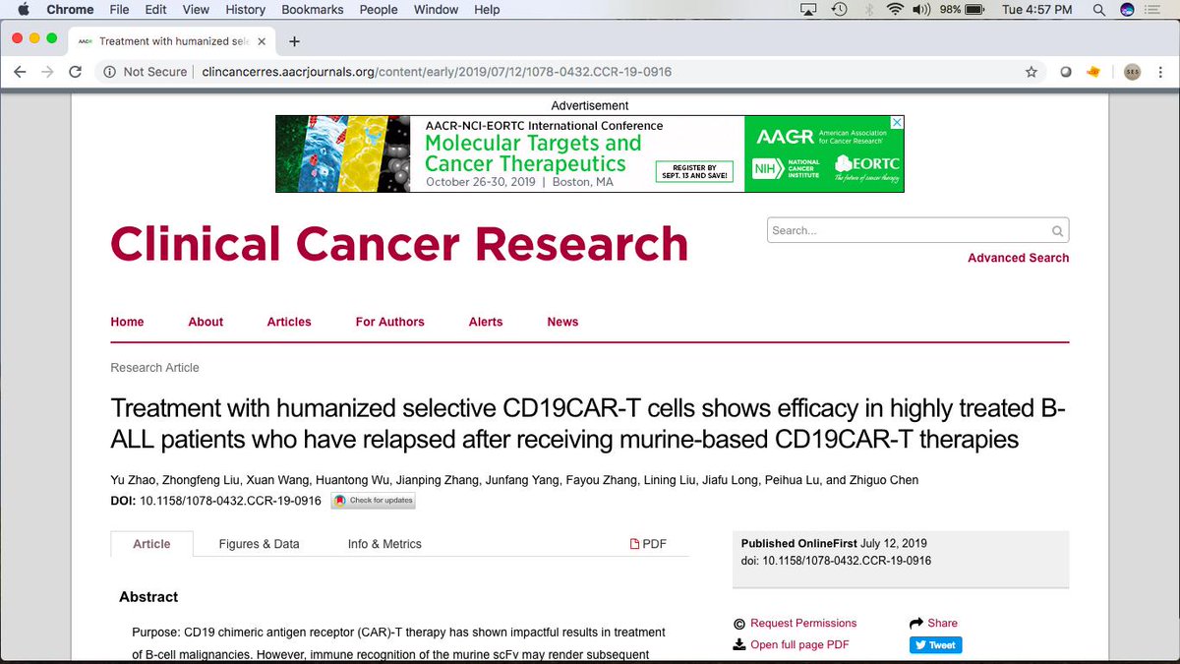Click the battery status icon
1180x664 pixels.
click(x=976, y=9)
